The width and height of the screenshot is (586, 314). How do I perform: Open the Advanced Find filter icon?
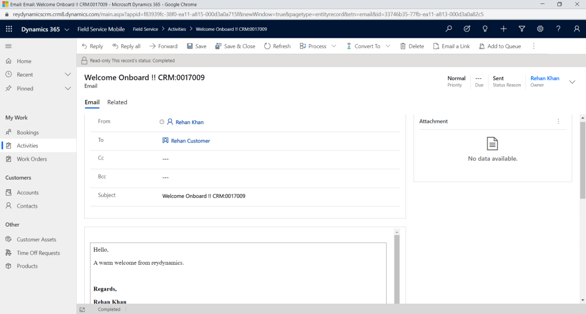pos(522,29)
